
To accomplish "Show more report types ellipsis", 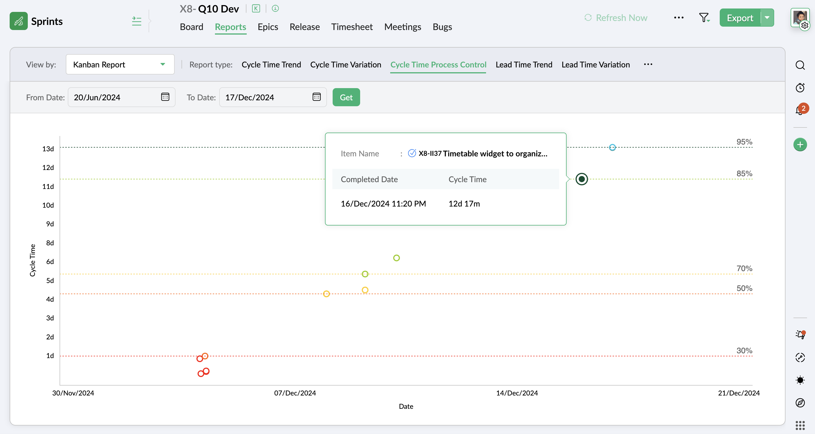I will tap(648, 65).
